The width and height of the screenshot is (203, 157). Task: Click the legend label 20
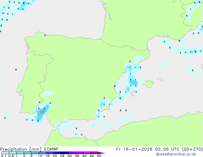pos(55,156)
